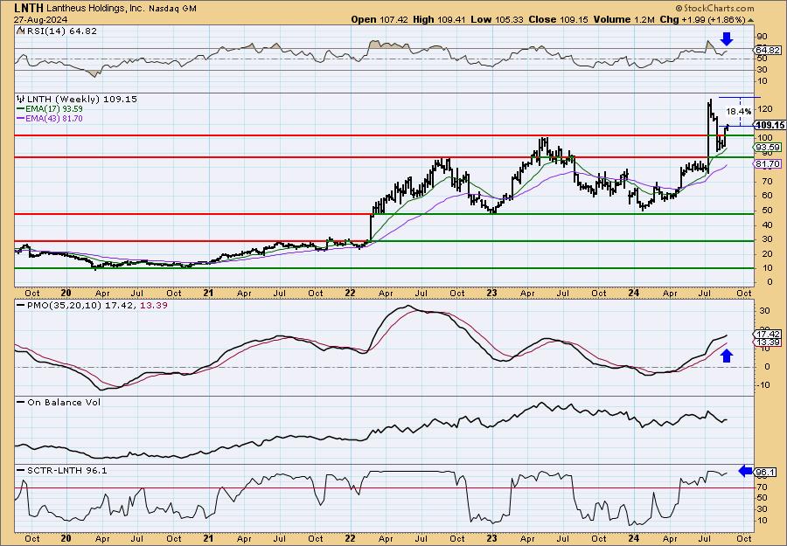Open the StockCharts.com copyright link
The image size is (787, 546).
[714, 8]
